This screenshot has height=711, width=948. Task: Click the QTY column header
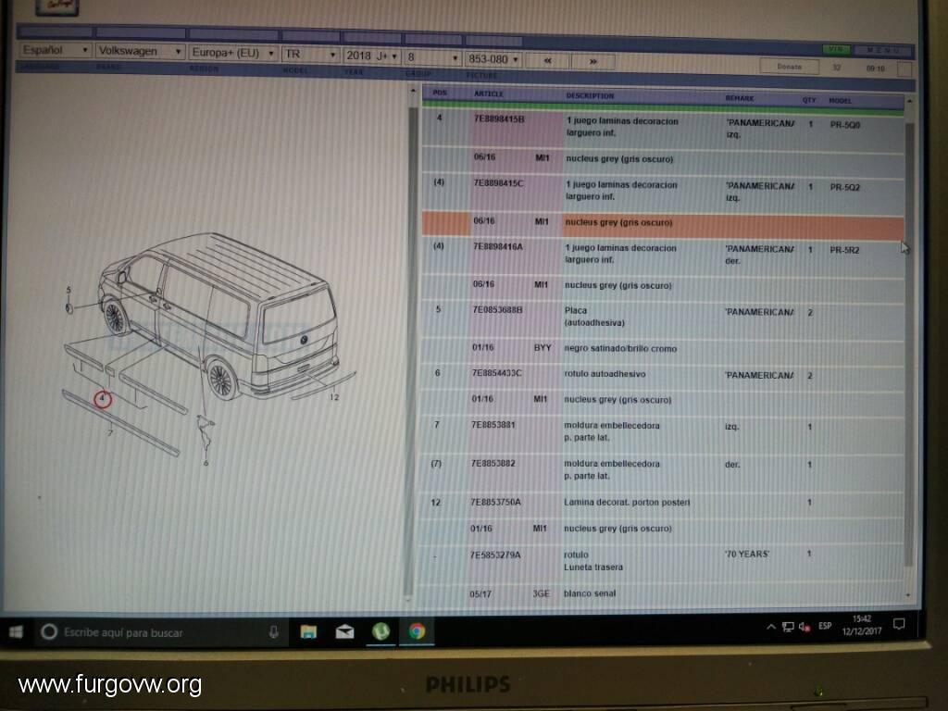tap(809, 100)
